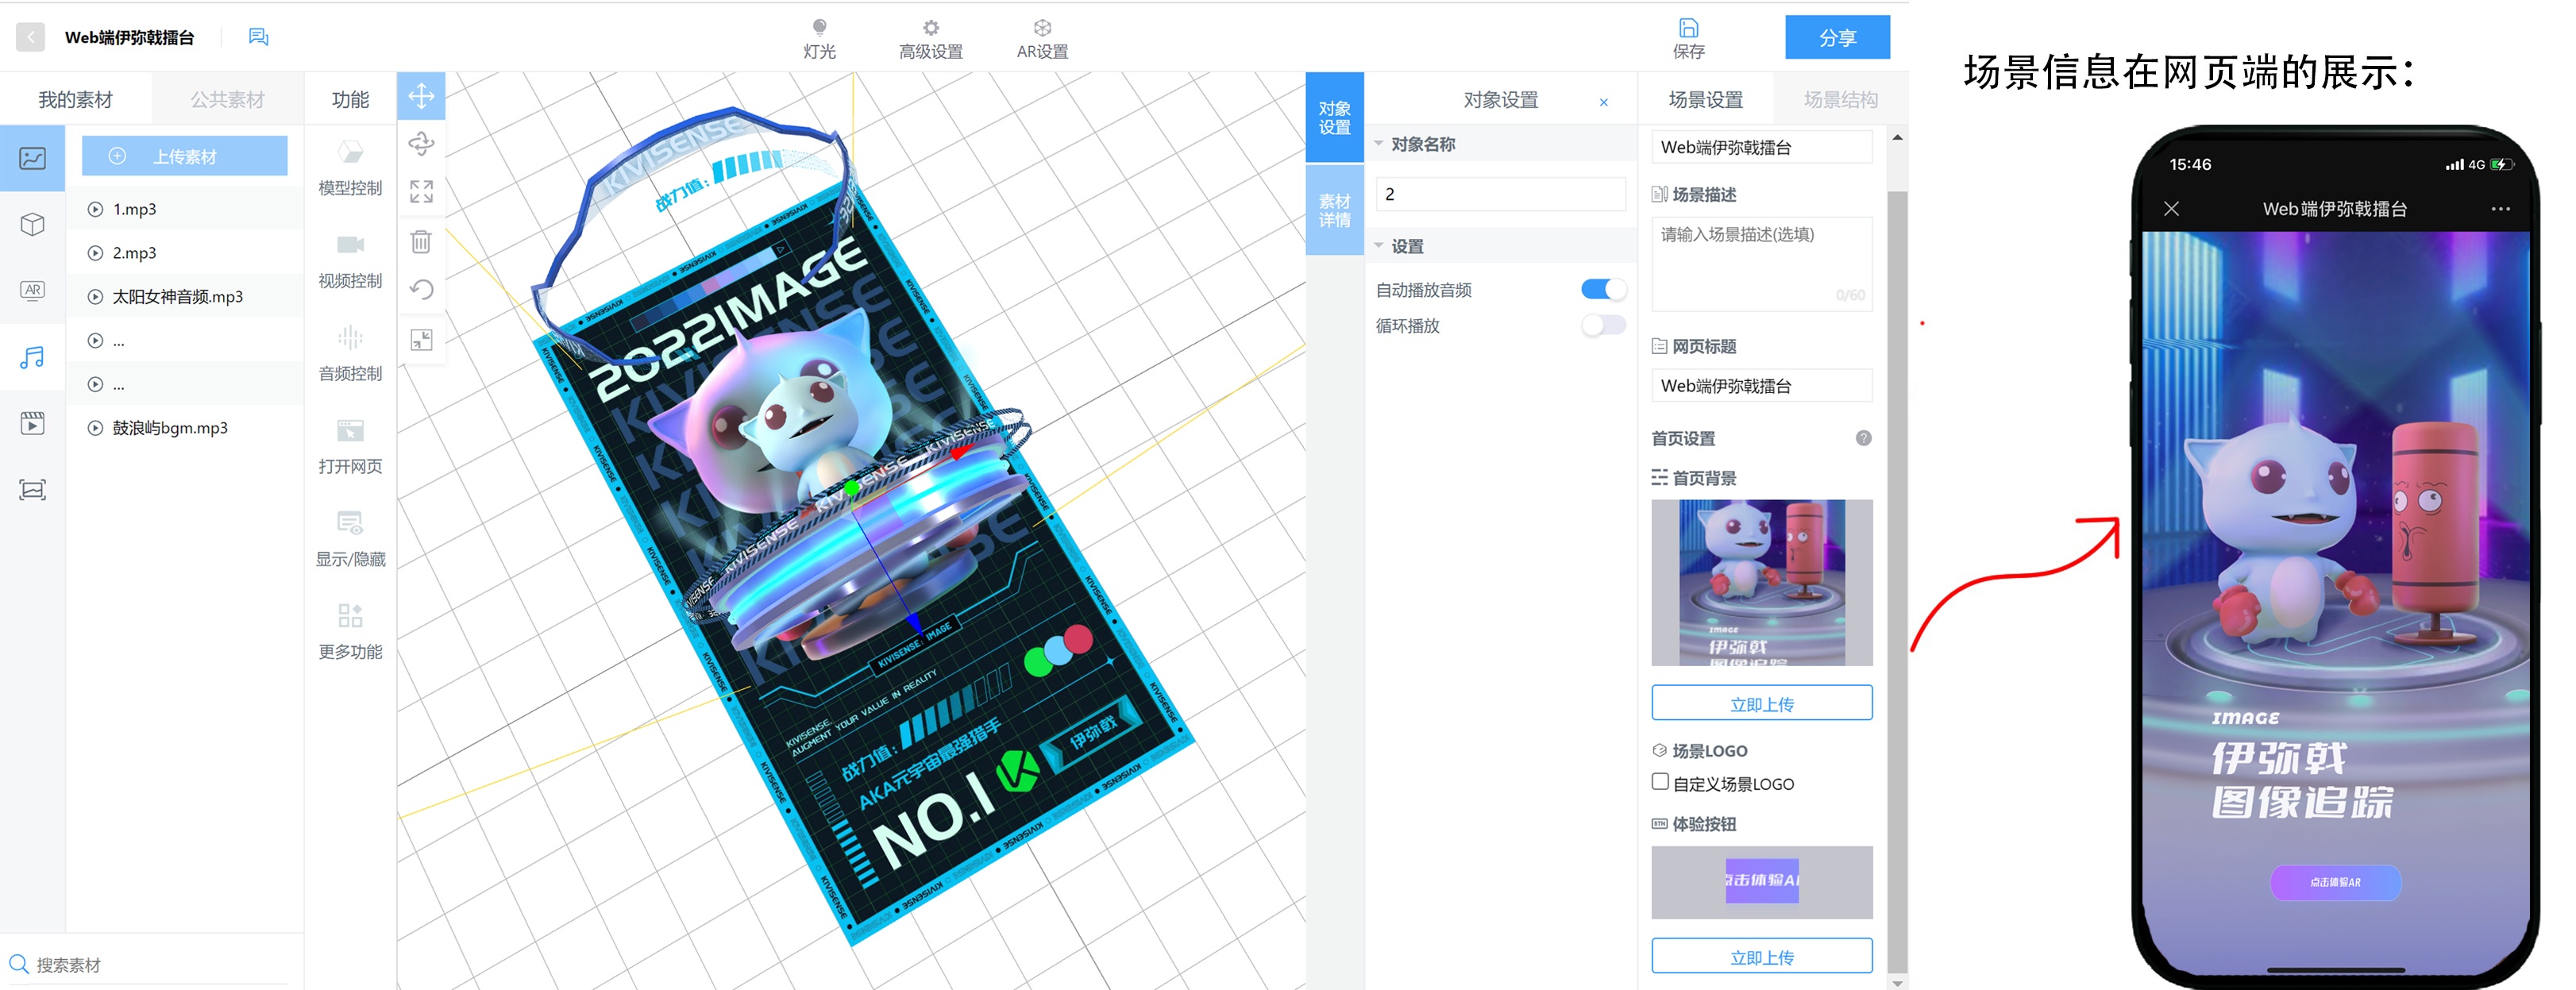2576x990 pixels.
Task: Click the 分享 share button
Action: coord(1837,37)
